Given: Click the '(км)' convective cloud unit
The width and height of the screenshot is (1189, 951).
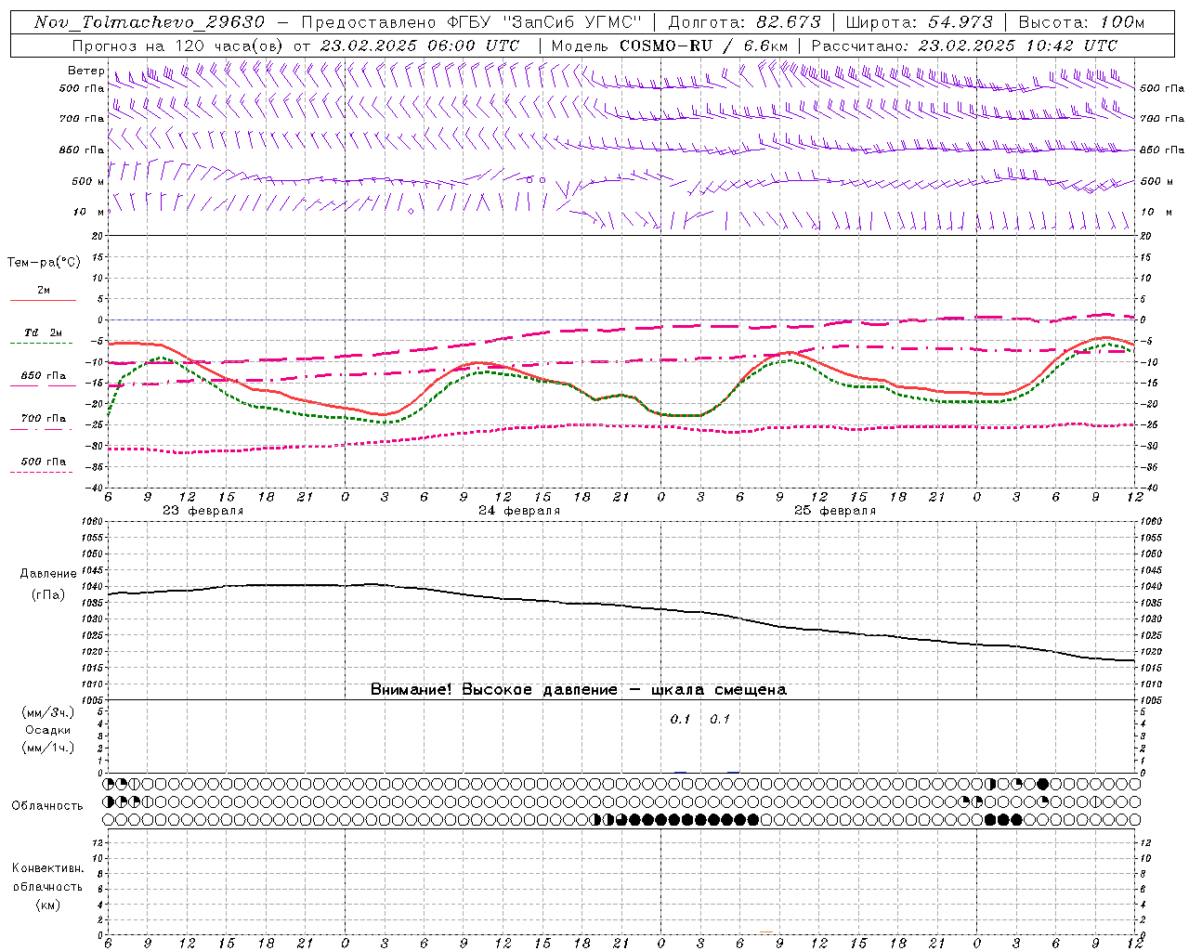Looking at the screenshot, I should [x=47, y=905].
